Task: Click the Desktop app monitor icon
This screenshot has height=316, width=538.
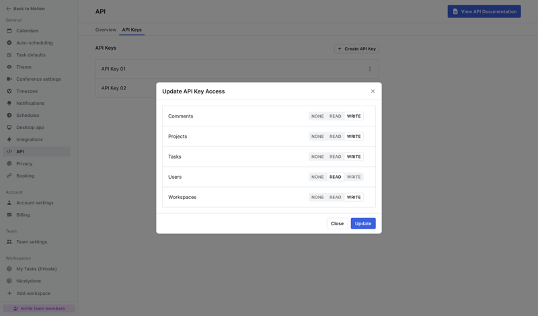Action: coord(9,127)
